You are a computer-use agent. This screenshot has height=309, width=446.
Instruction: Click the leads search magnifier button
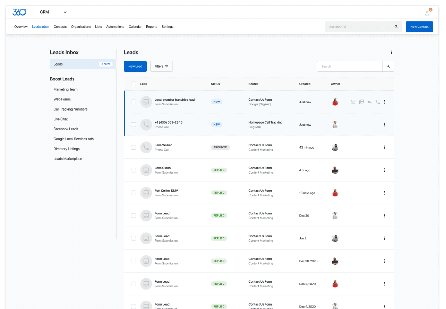pyautogui.click(x=388, y=66)
